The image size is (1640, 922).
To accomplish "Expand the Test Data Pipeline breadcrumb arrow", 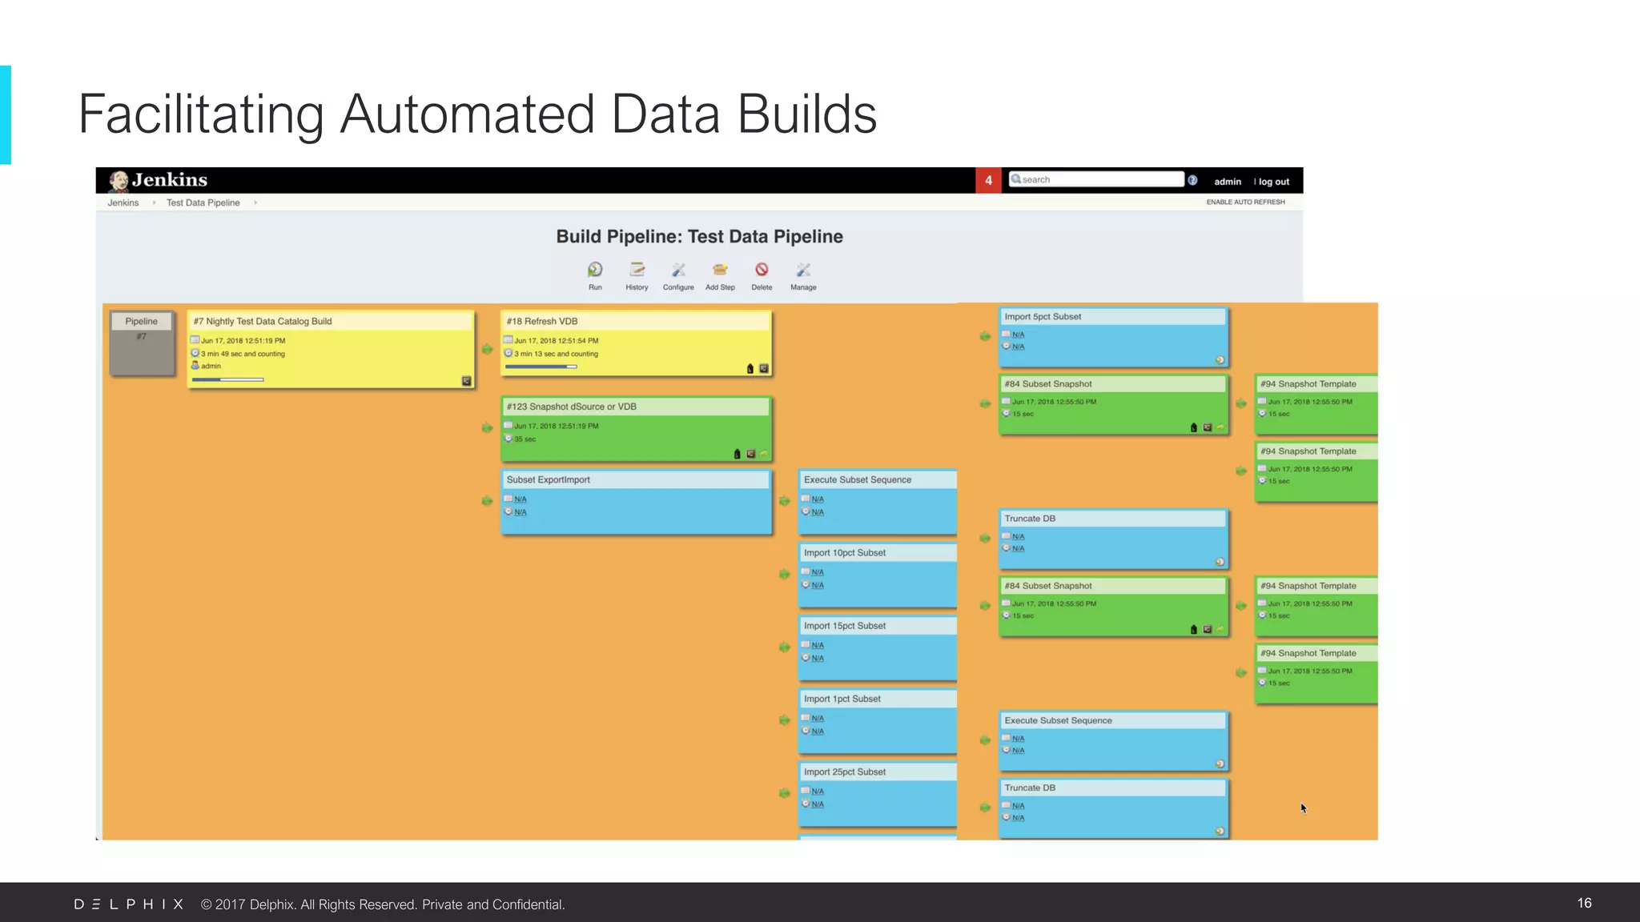I will tap(255, 203).
